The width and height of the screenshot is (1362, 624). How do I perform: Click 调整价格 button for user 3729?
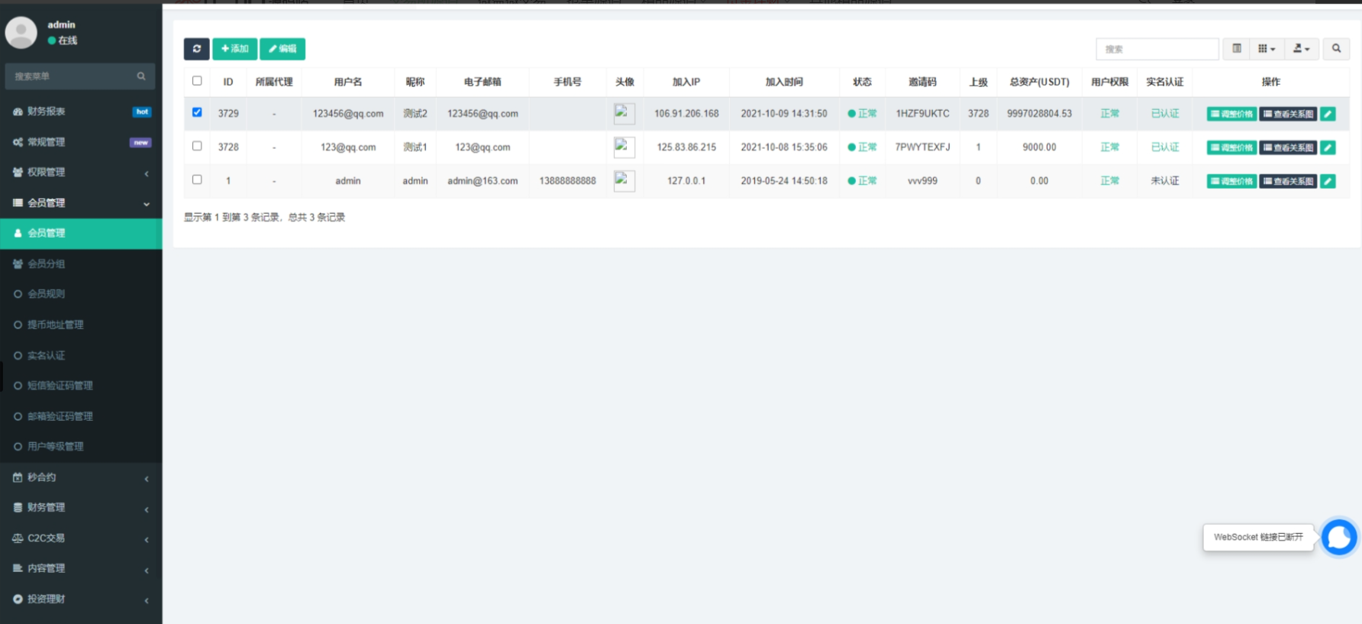pyautogui.click(x=1231, y=114)
